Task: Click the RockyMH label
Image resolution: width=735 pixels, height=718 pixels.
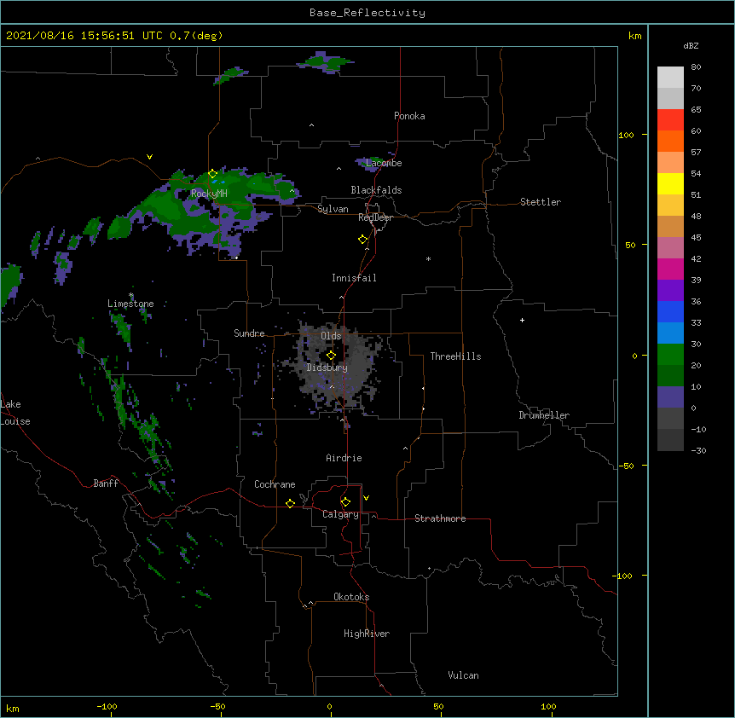Action: tap(209, 194)
